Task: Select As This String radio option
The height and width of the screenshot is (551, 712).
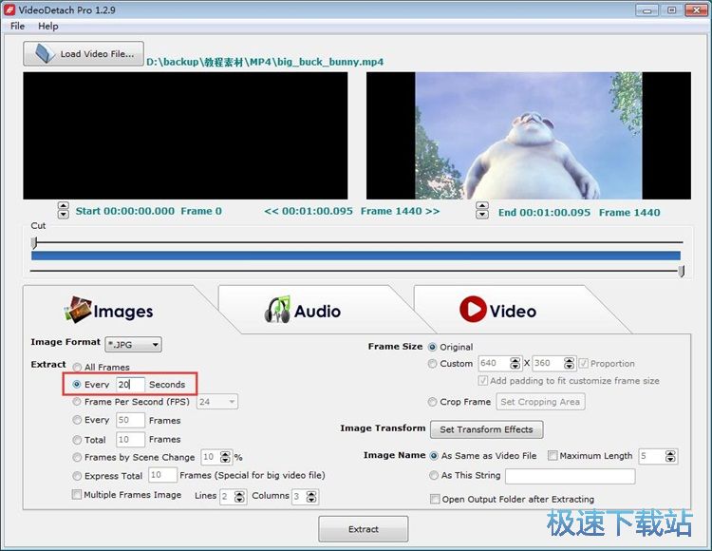Action: click(434, 475)
